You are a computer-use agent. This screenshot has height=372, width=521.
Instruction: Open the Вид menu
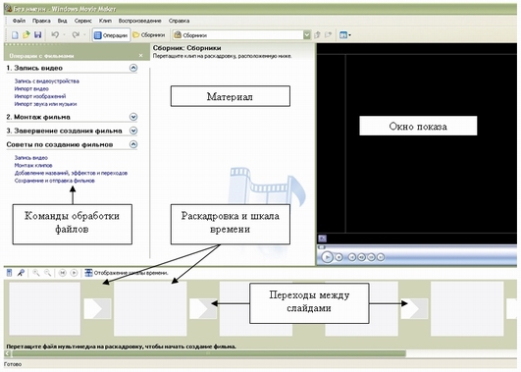(62, 21)
